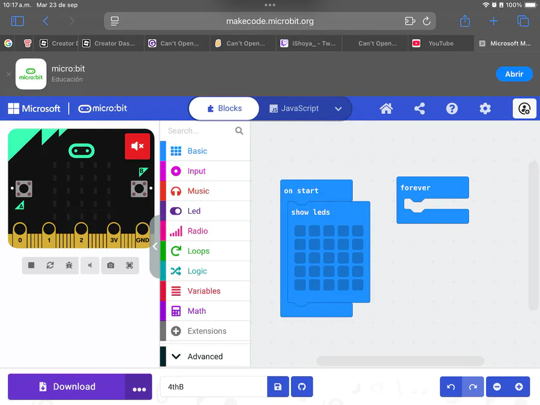
Task: Open the MakeCode home screen
Action: 386,109
